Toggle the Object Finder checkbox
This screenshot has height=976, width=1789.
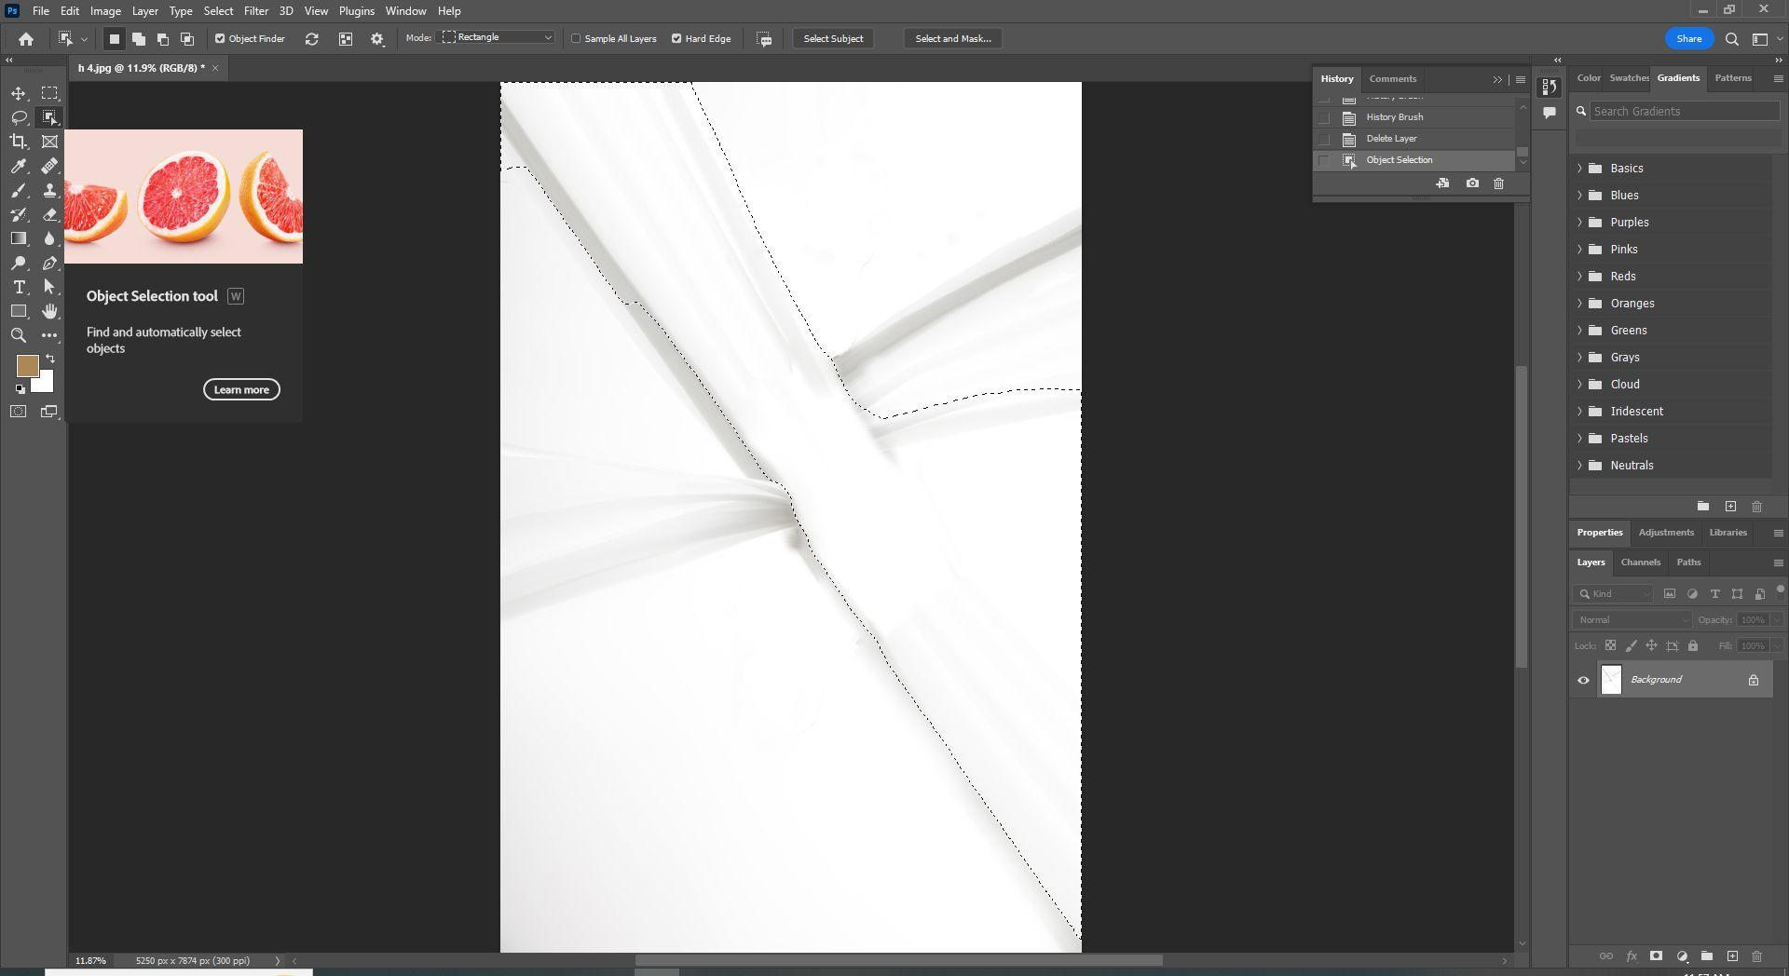point(220,39)
